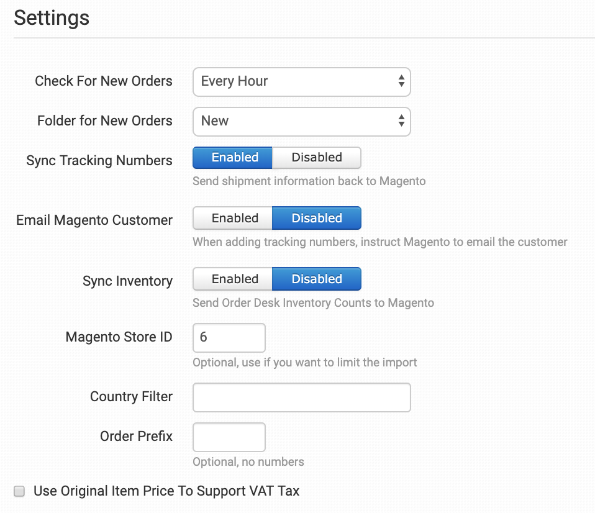
Task: Check the Use Original Item Price checkbox
Action: pos(20,491)
